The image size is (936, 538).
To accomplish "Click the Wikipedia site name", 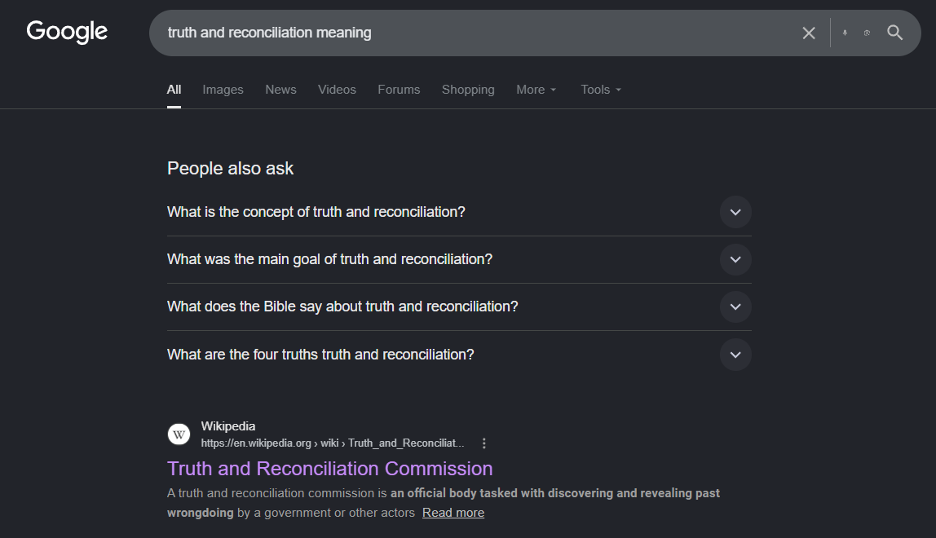I will click(228, 426).
